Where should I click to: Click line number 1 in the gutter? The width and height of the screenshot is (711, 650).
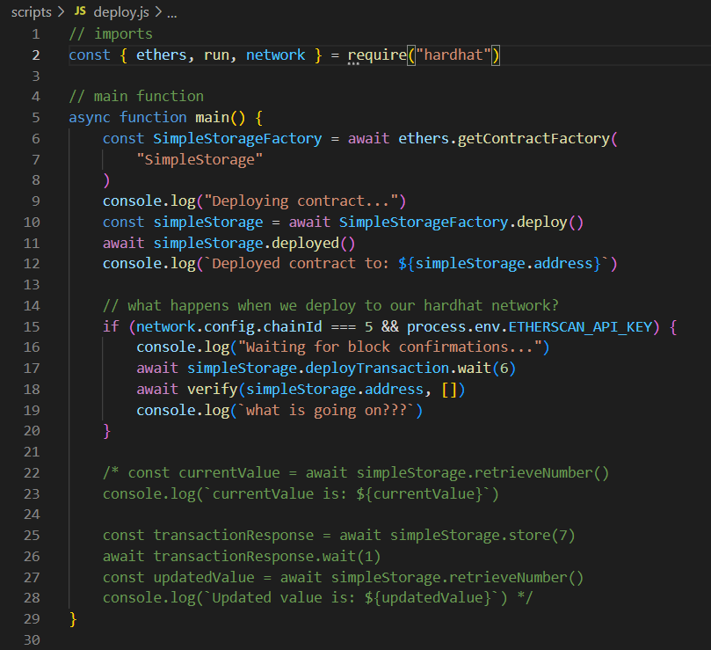(x=36, y=34)
